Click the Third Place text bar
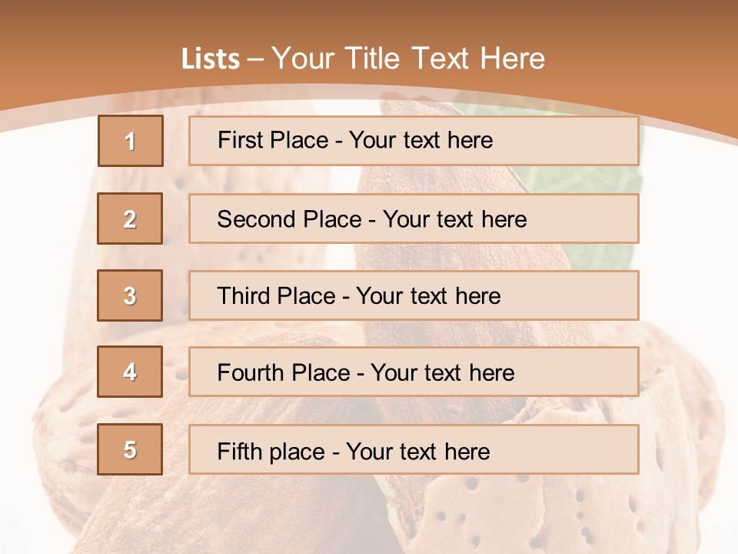 tap(414, 295)
